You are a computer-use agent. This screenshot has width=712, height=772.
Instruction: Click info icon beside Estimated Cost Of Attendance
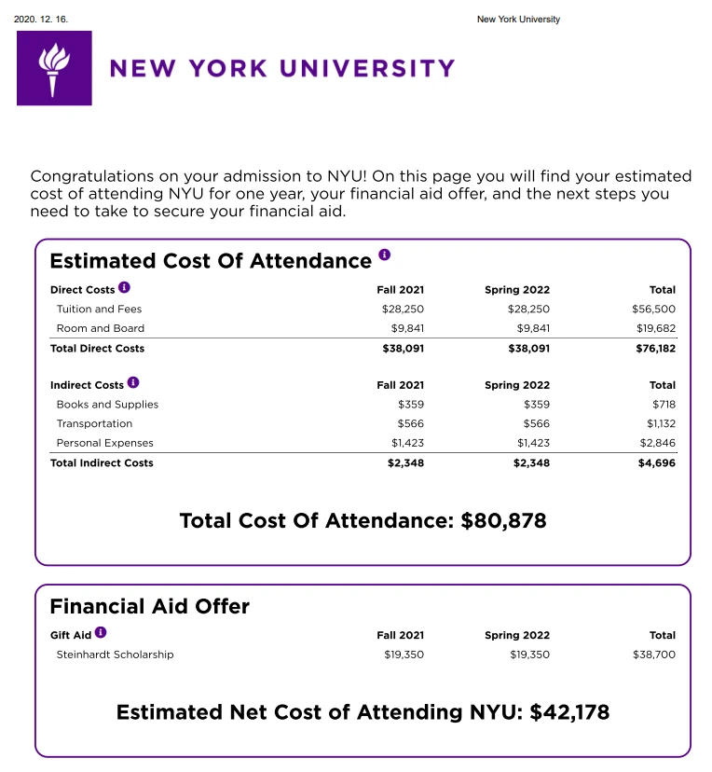[x=385, y=255]
